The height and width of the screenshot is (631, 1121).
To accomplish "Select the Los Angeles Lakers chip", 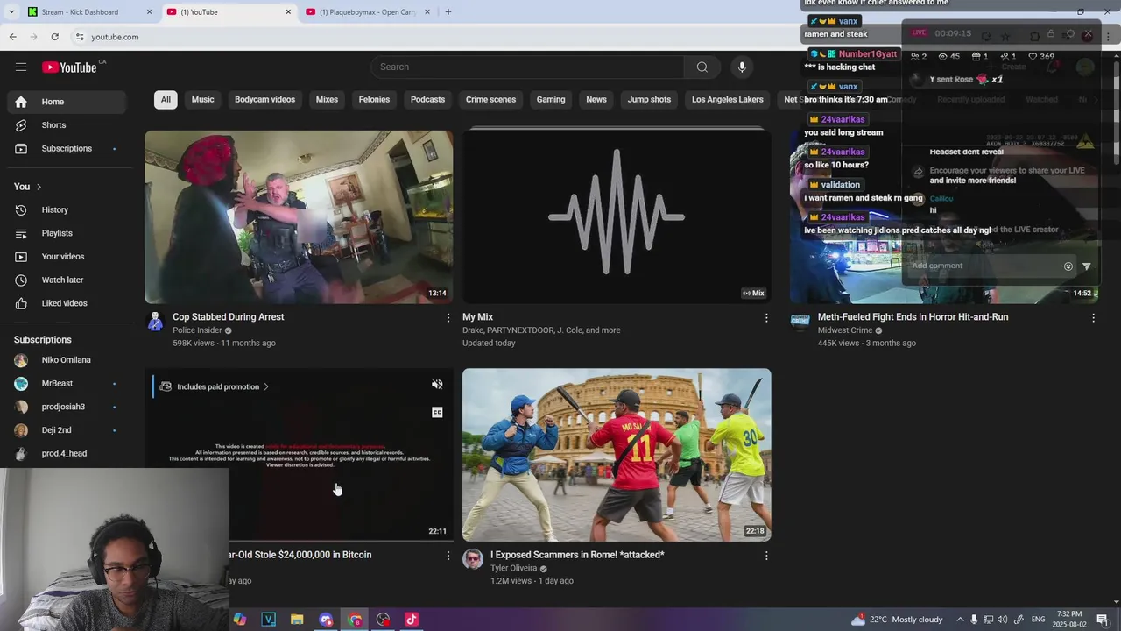I will [x=728, y=99].
